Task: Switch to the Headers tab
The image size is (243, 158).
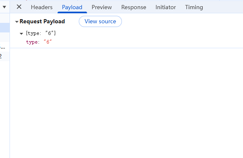Action: coord(42,7)
